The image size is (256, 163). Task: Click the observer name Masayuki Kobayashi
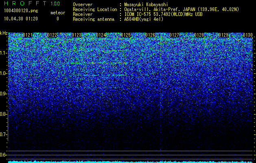coord(146,4)
